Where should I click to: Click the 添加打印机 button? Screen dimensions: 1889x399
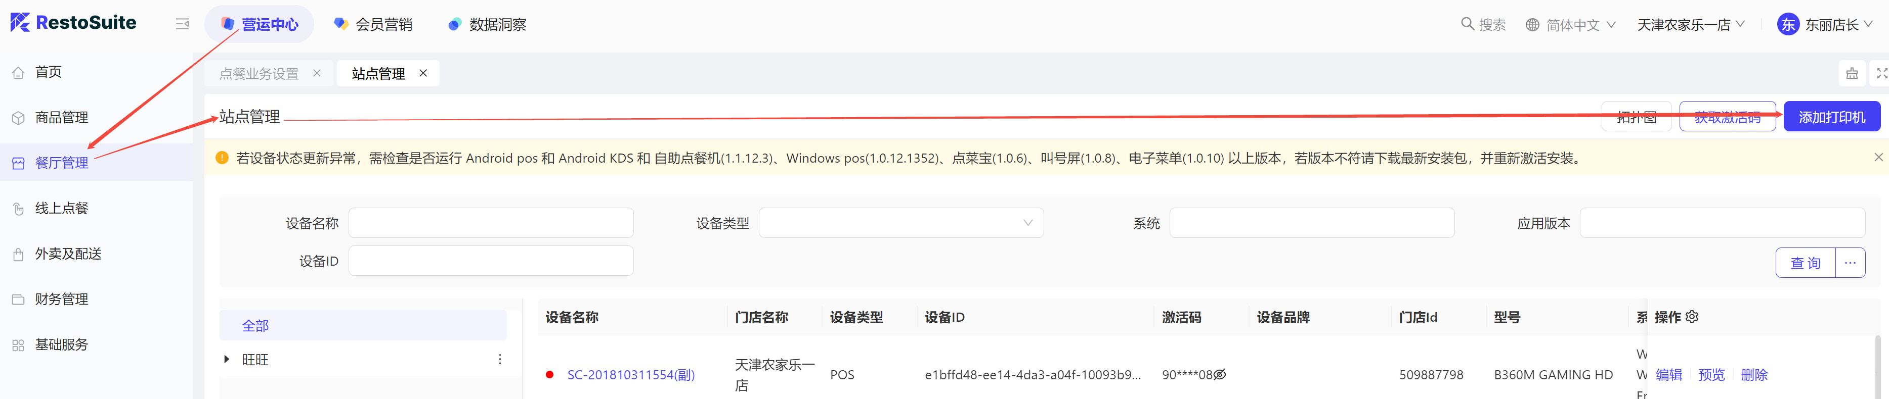coord(1831,117)
